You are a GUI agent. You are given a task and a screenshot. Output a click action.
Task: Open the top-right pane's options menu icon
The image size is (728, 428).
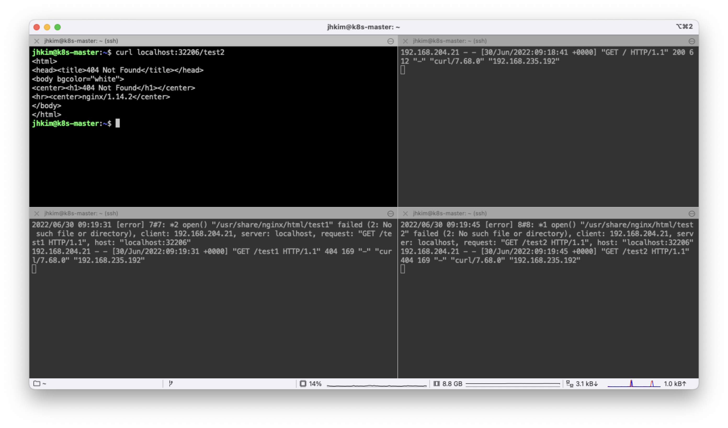coord(692,41)
